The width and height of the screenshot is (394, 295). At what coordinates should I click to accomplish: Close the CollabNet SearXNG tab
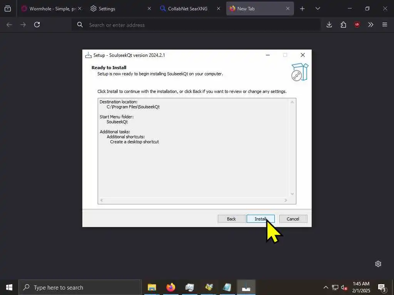[x=219, y=8]
